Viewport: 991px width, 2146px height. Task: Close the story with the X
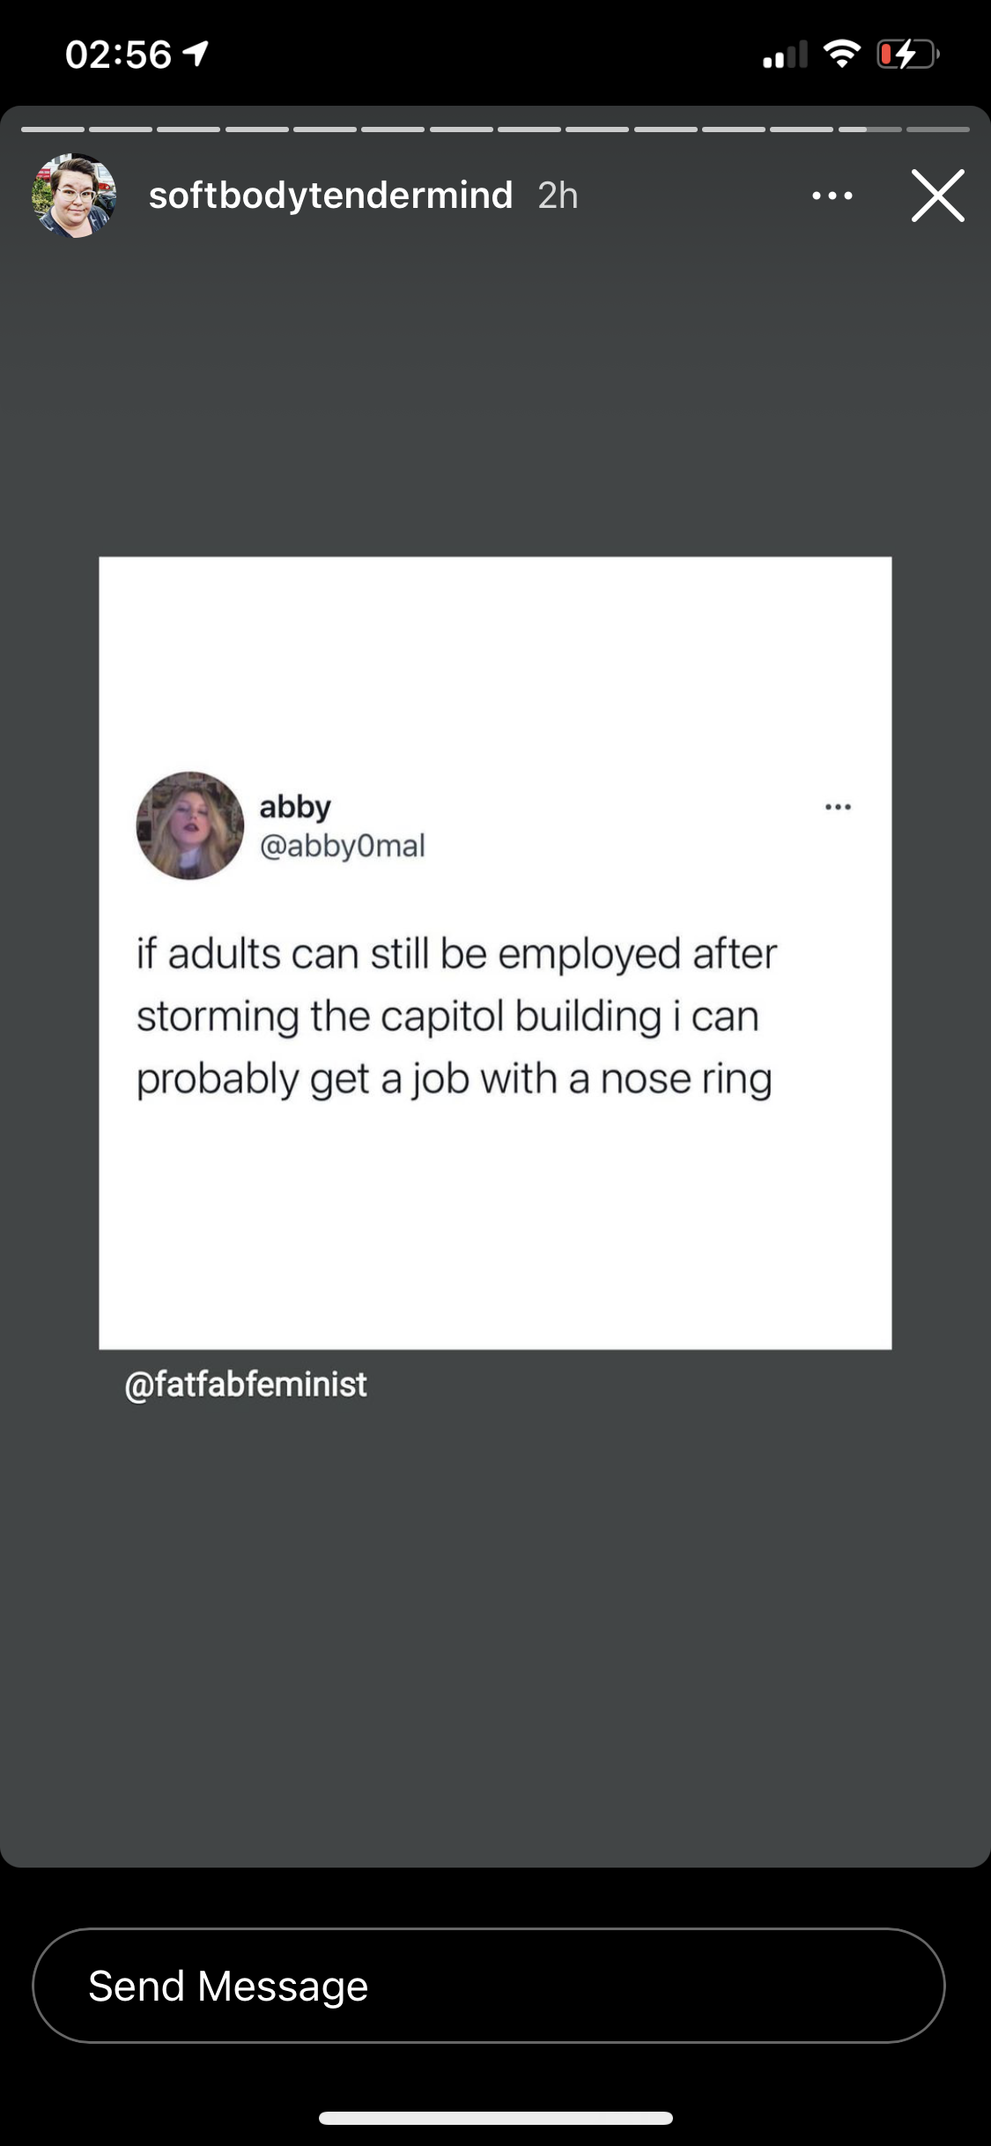point(938,196)
